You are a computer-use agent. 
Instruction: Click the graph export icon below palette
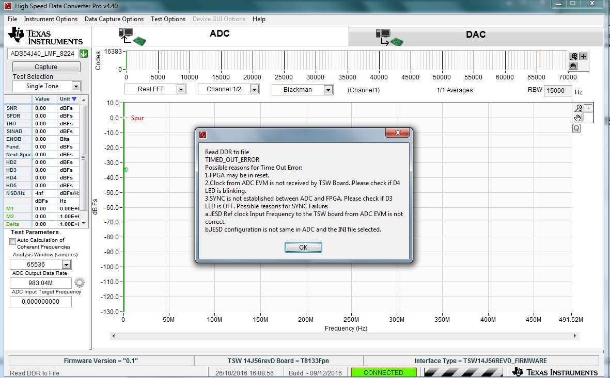[x=576, y=128]
